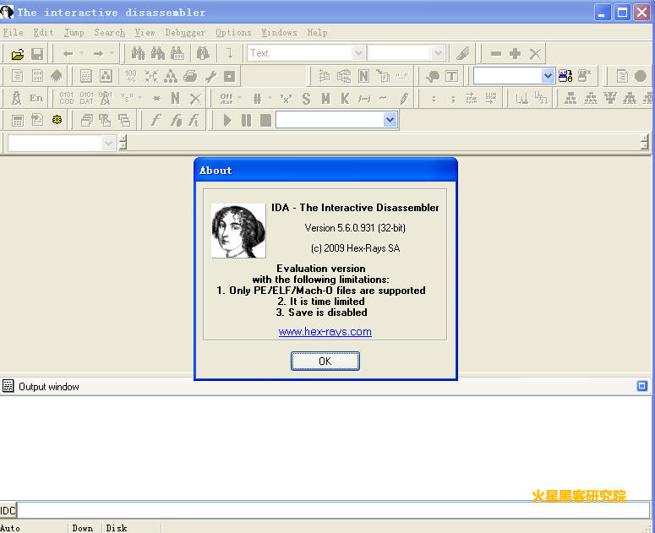Click OK in the About dialog

pyautogui.click(x=325, y=361)
